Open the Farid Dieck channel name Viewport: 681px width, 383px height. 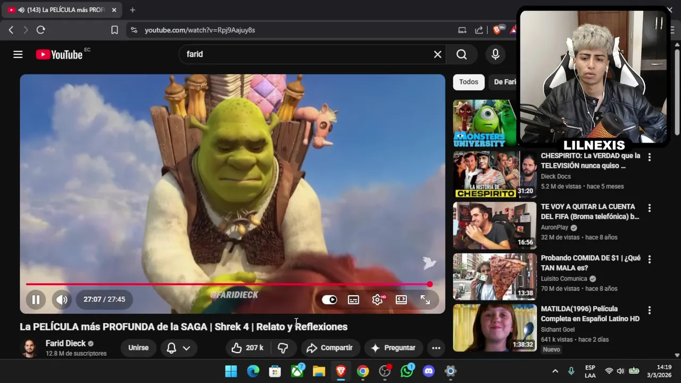click(65, 344)
